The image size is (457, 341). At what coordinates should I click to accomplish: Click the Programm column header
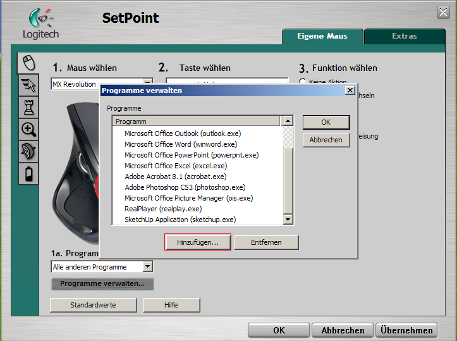coord(197,121)
